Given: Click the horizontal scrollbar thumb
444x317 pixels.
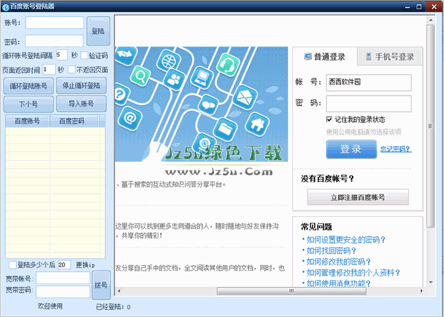Looking at the screenshot, I should click(x=291, y=291).
